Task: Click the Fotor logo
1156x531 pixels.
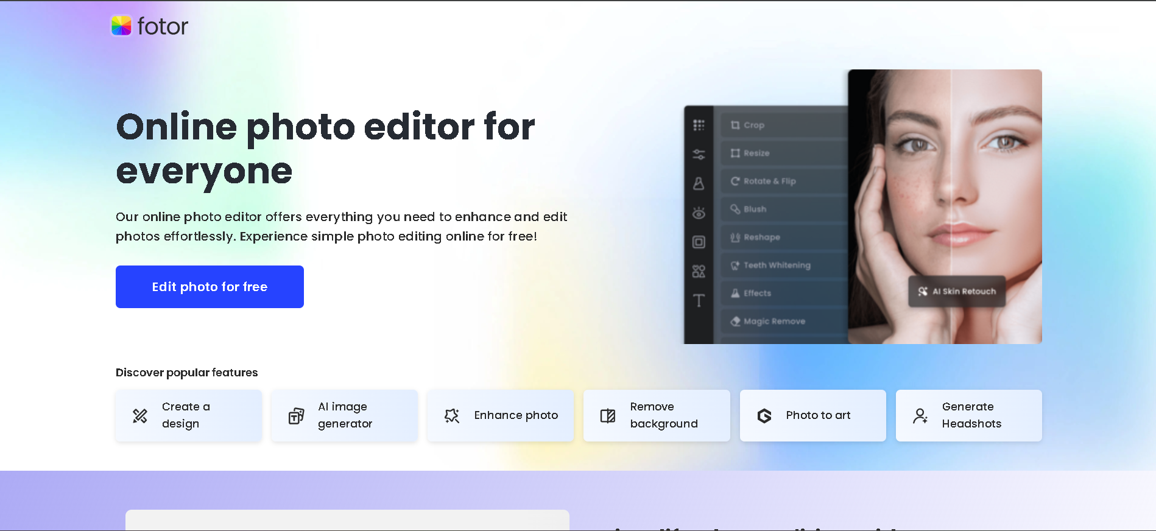Action: point(150,26)
